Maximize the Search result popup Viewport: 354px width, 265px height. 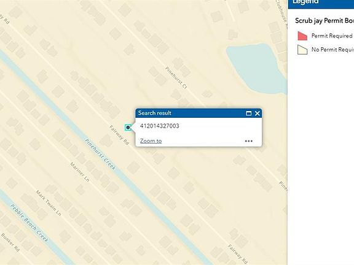coord(248,113)
